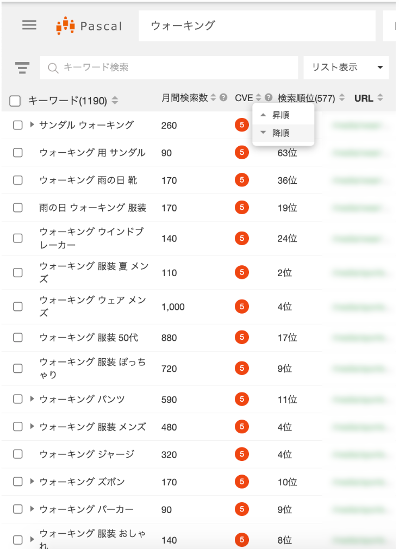399x549 pixels.
Task: Open the リスト表示 dropdown
Action: click(346, 67)
